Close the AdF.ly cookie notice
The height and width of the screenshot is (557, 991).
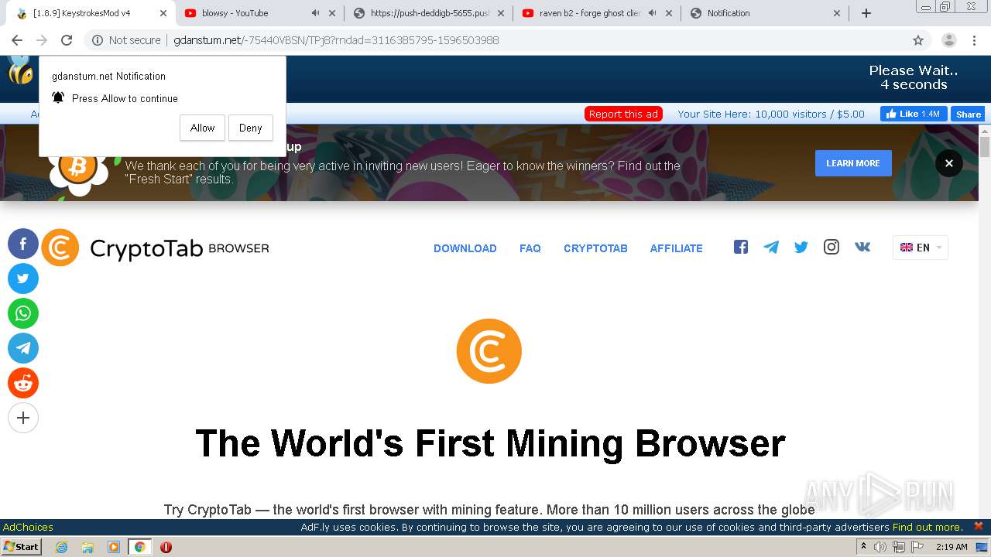click(978, 526)
